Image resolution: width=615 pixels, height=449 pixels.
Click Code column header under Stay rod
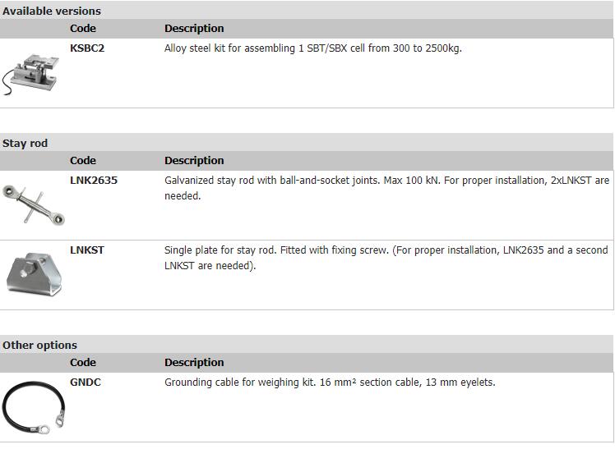pyautogui.click(x=83, y=161)
